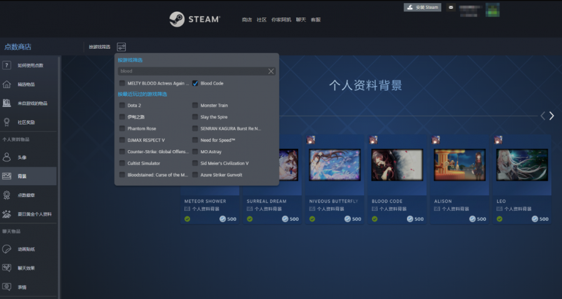Toggle the Phantom Rose checkbox
Image resolution: width=562 pixels, height=299 pixels.
point(123,128)
